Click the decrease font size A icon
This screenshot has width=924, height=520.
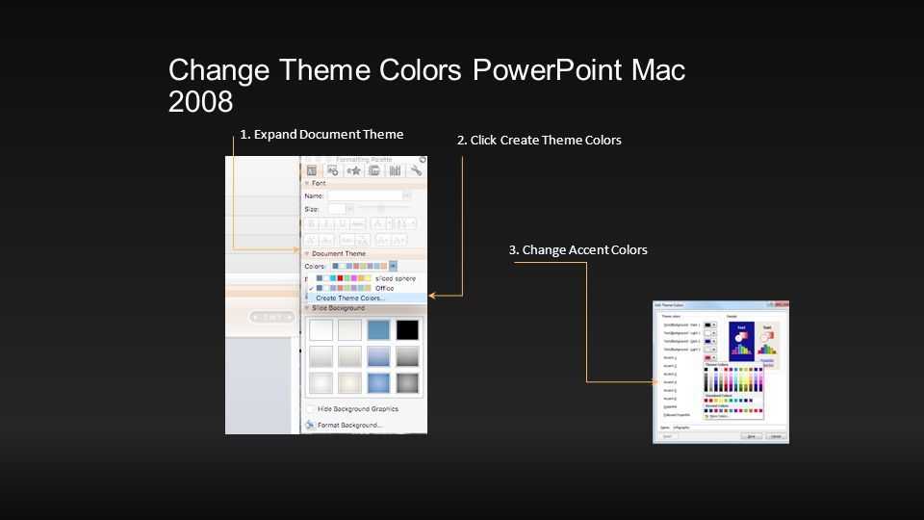click(398, 241)
